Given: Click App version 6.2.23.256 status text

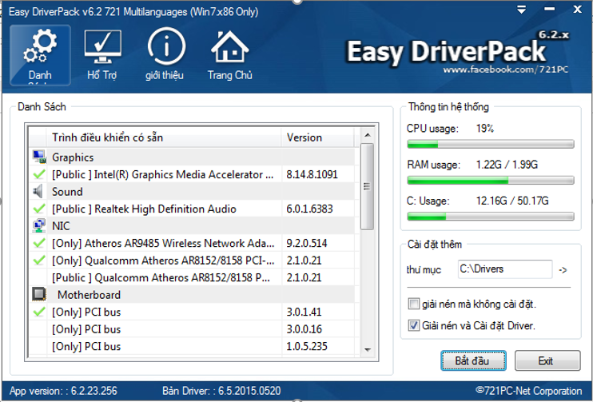Looking at the screenshot, I should tap(64, 391).
